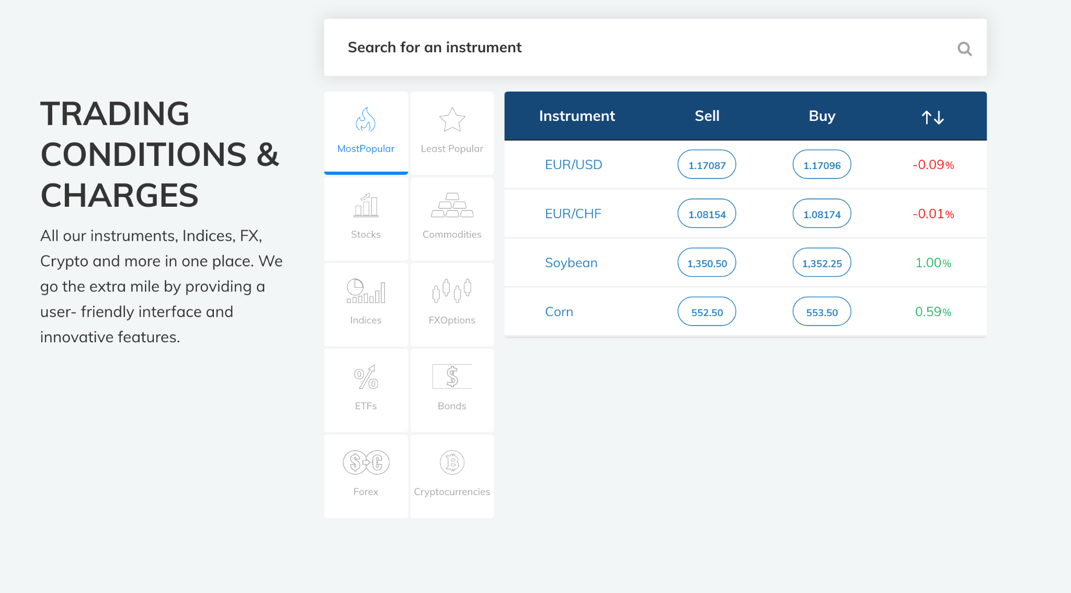The height and width of the screenshot is (593, 1071).
Task: Select the Most Popular flame icon
Action: click(x=366, y=120)
